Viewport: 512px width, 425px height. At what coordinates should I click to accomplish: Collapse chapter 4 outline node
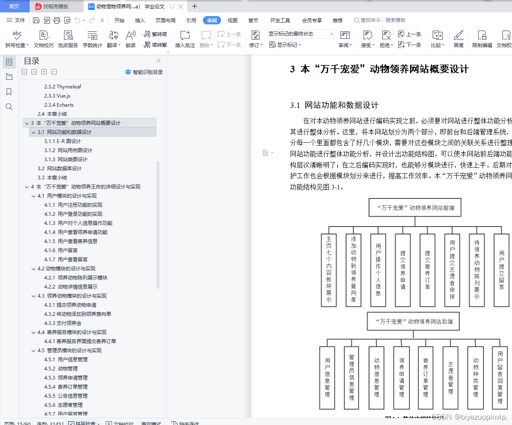(x=27, y=187)
